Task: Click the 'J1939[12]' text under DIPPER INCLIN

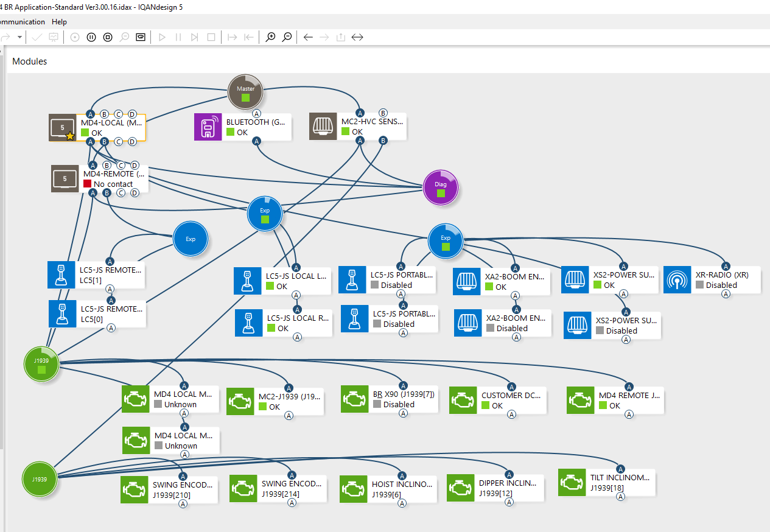Action: click(497, 493)
